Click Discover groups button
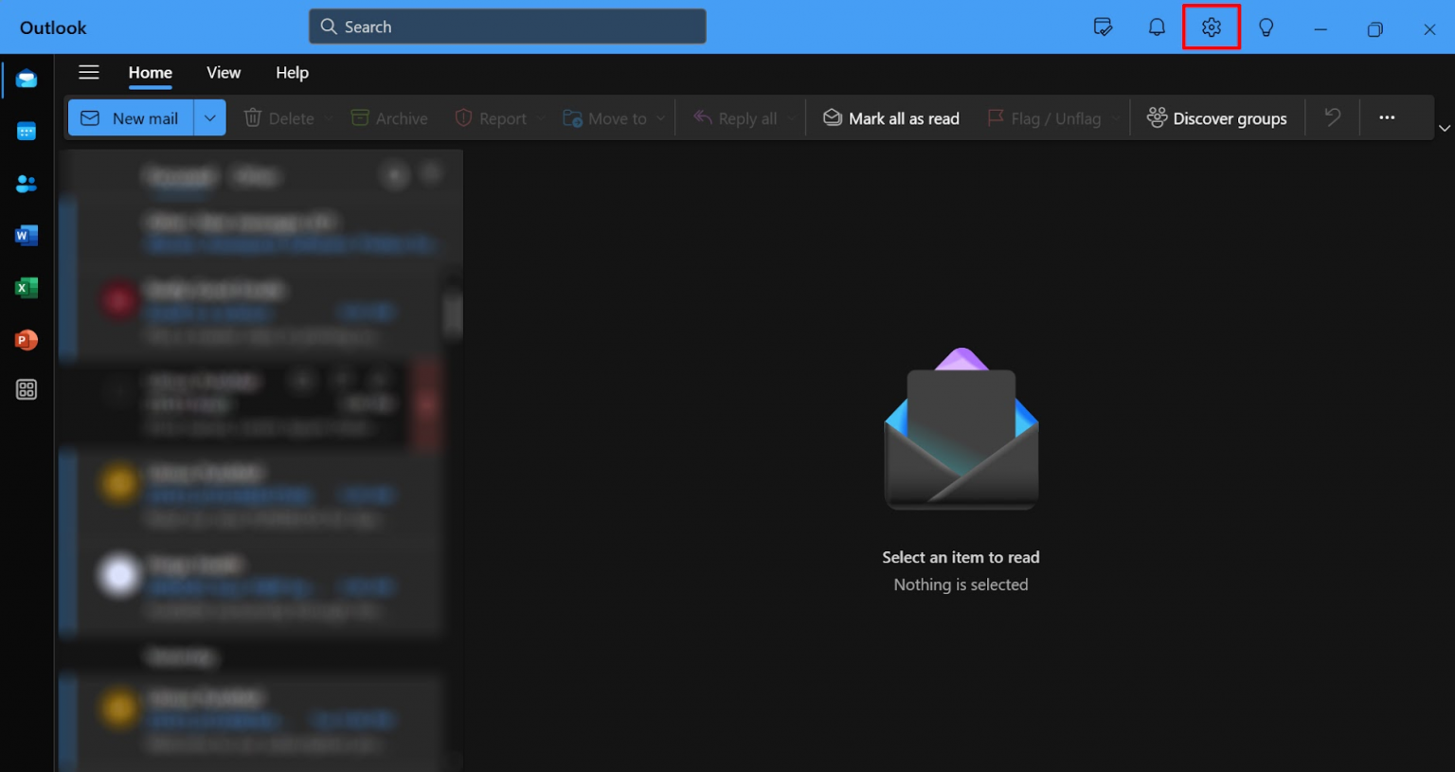This screenshot has width=1455, height=772. 1217,118
